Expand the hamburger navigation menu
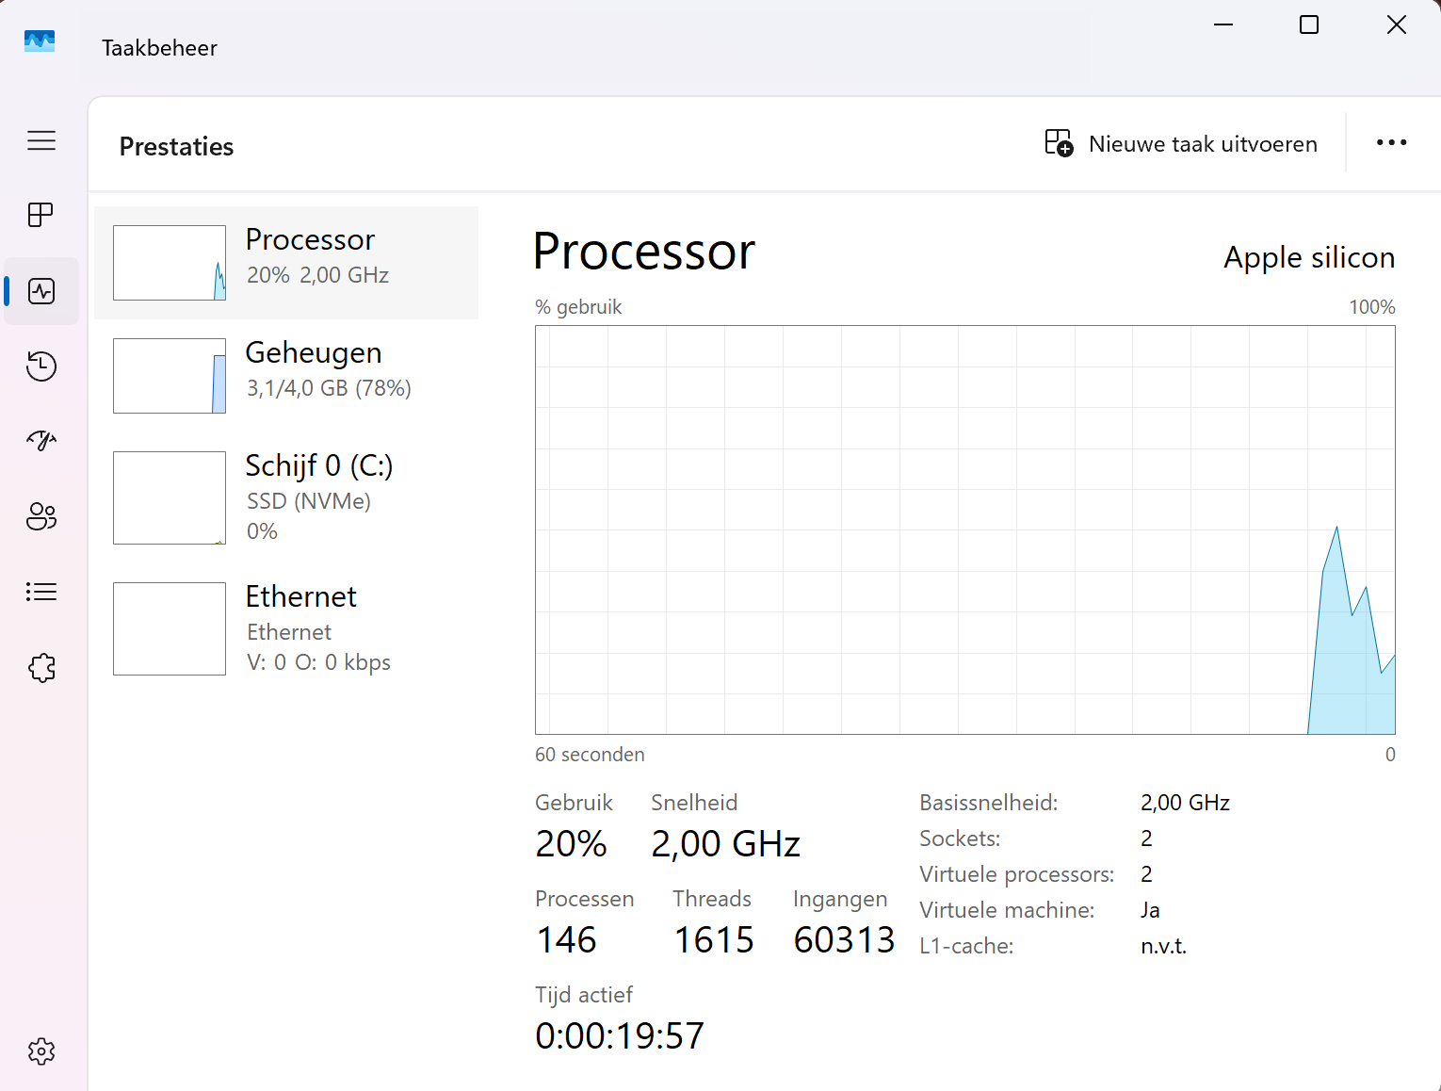 click(x=41, y=141)
